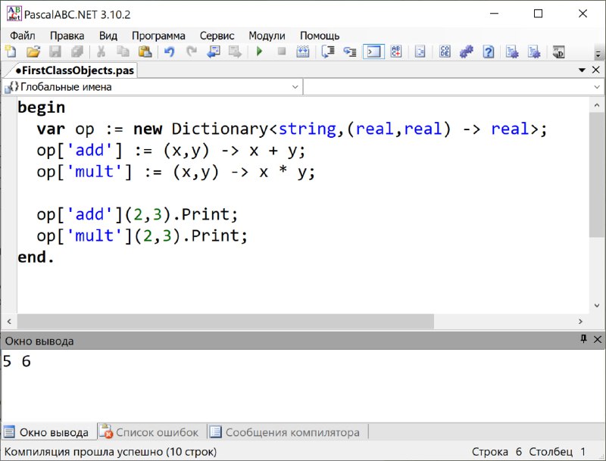This screenshot has height=461, width=606.
Task: Run the program with the green arrow
Action: [x=259, y=51]
